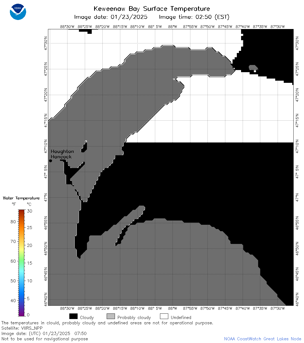Click the NOAA logo emblem
The height and width of the screenshot is (343, 304).
[18, 12]
